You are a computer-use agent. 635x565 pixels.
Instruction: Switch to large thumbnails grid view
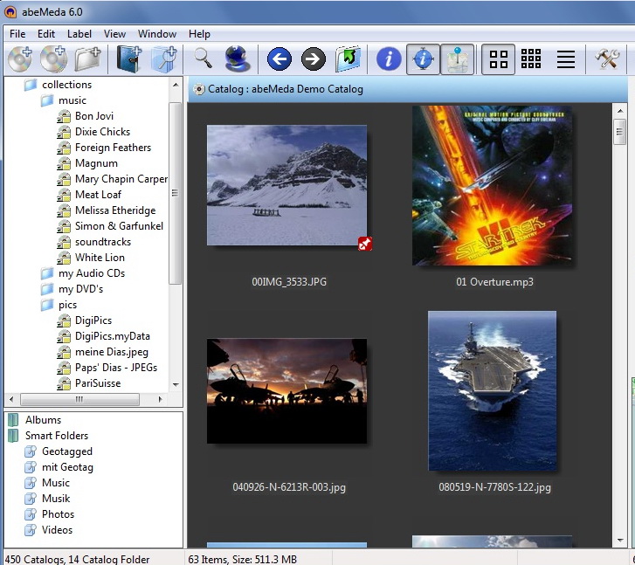(x=499, y=59)
